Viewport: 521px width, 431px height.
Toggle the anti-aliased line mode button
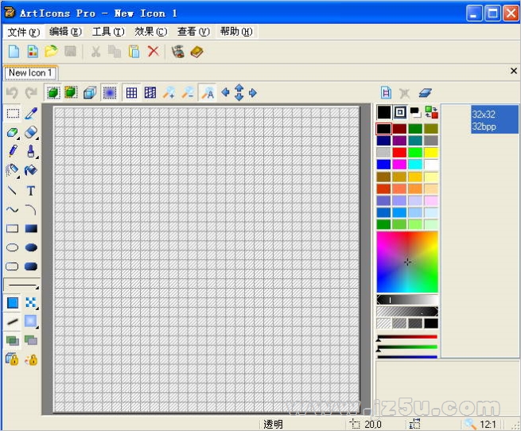(x=13, y=322)
